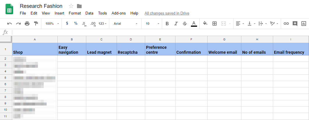Open the Add-ons menu
Screen dimensions: 309x120
[119, 13]
